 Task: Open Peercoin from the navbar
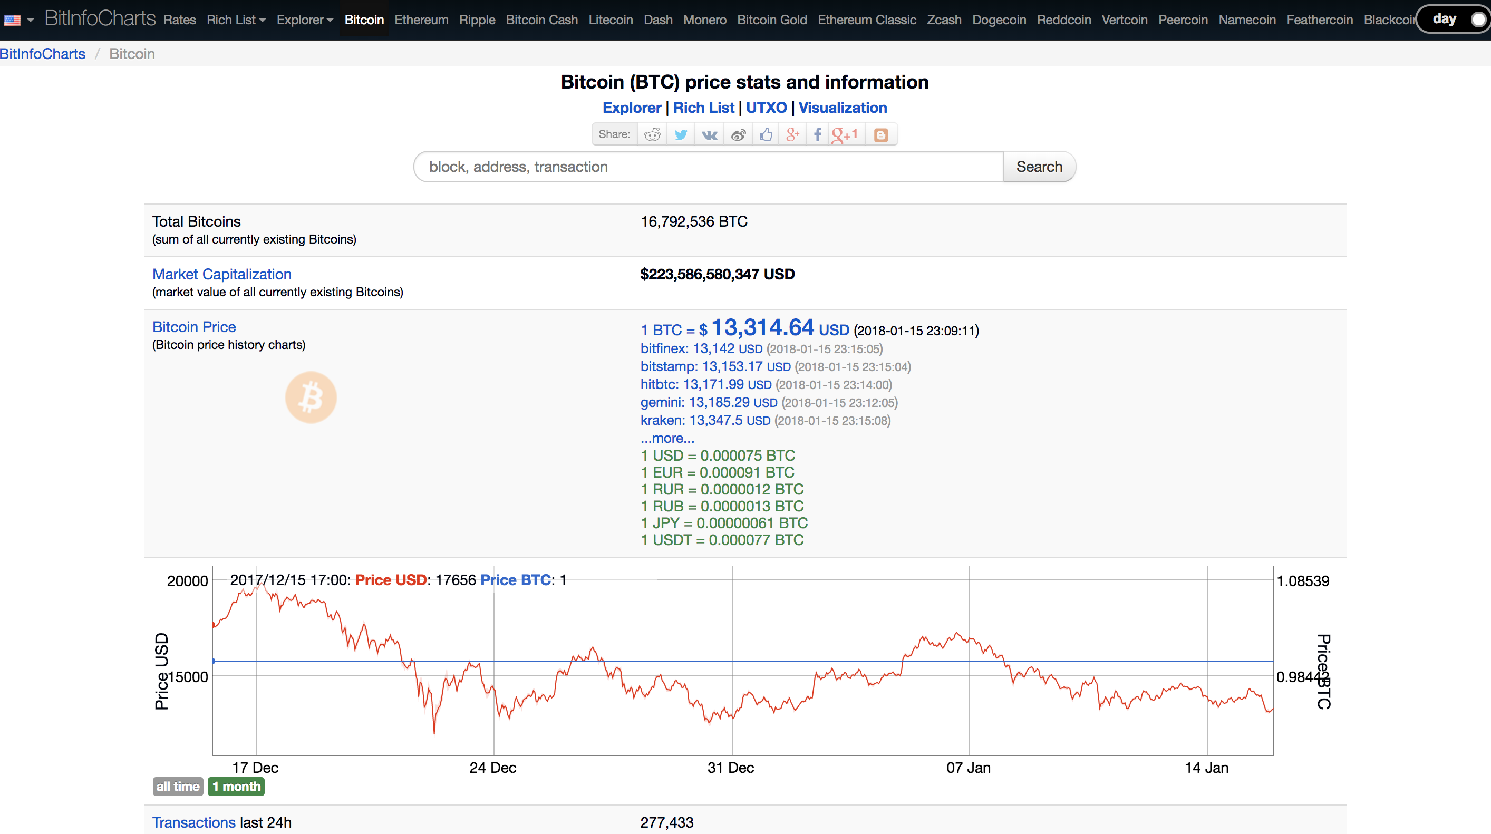click(x=1183, y=20)
